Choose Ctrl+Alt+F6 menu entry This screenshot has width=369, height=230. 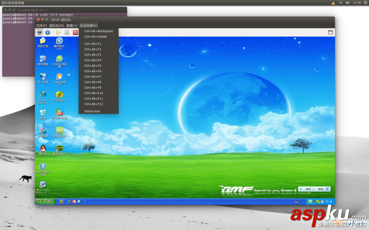[x=98, y=71]
